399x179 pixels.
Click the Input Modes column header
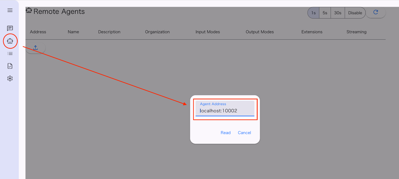pyautogui.click(x=208, y=32)
